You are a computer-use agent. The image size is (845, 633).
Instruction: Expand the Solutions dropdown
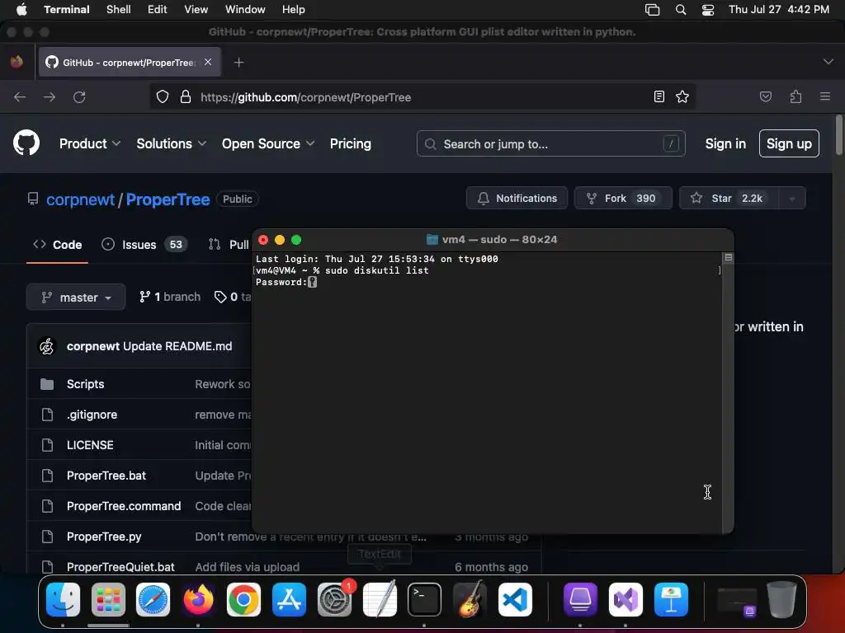coord(171,143)
